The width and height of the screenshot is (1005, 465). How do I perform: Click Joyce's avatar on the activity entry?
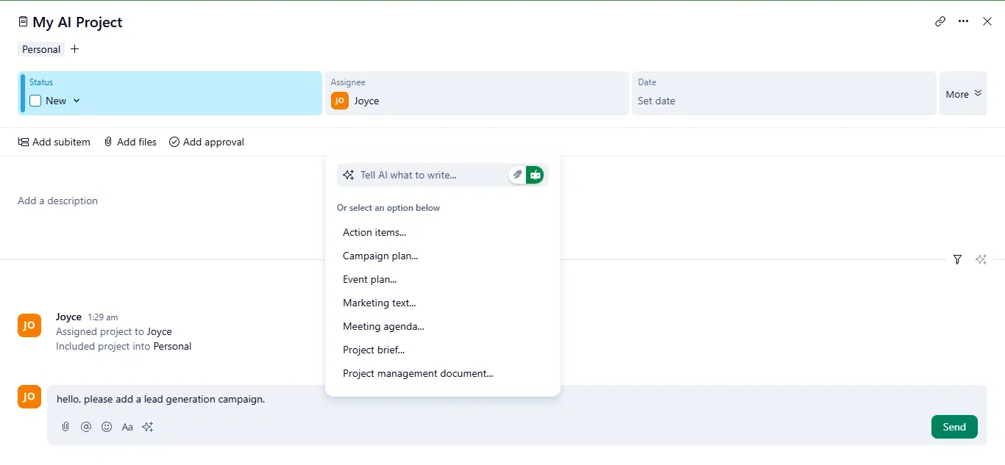(x=29, y=325)
